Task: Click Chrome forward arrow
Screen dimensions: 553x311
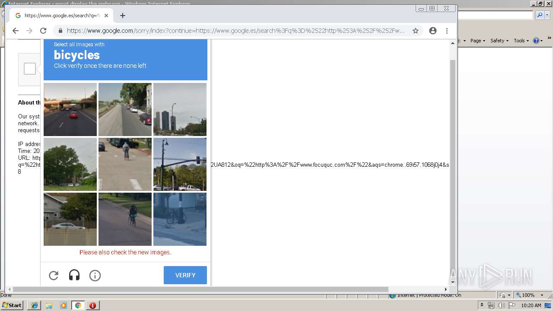Action: point(29,31)
